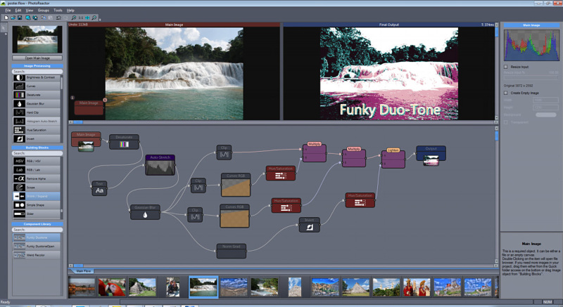
Task: Select the Weird Recolor component
Action: pos(37,255)
